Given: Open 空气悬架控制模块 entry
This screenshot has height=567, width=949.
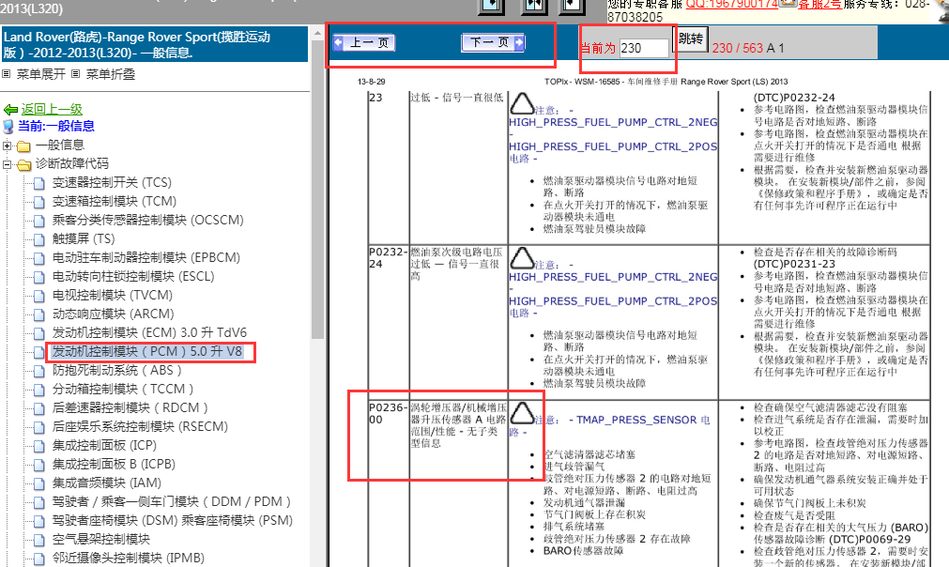Looking at the screenshot, I should coord(101,539).
